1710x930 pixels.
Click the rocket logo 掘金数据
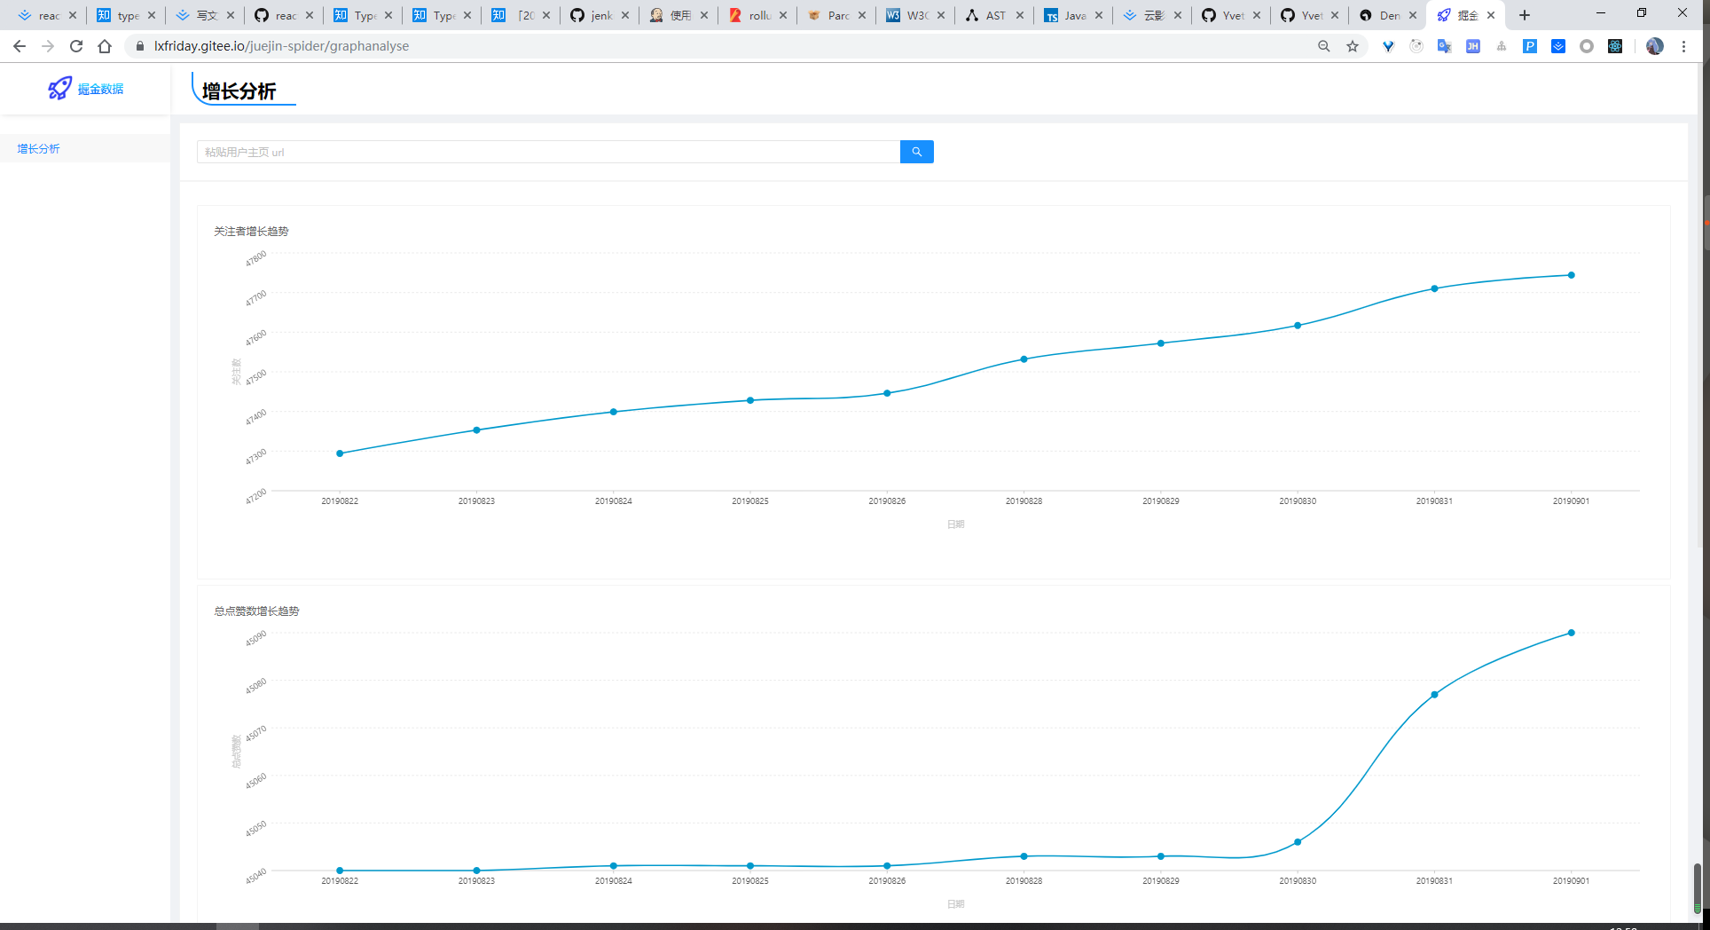(x=86, y=89)
